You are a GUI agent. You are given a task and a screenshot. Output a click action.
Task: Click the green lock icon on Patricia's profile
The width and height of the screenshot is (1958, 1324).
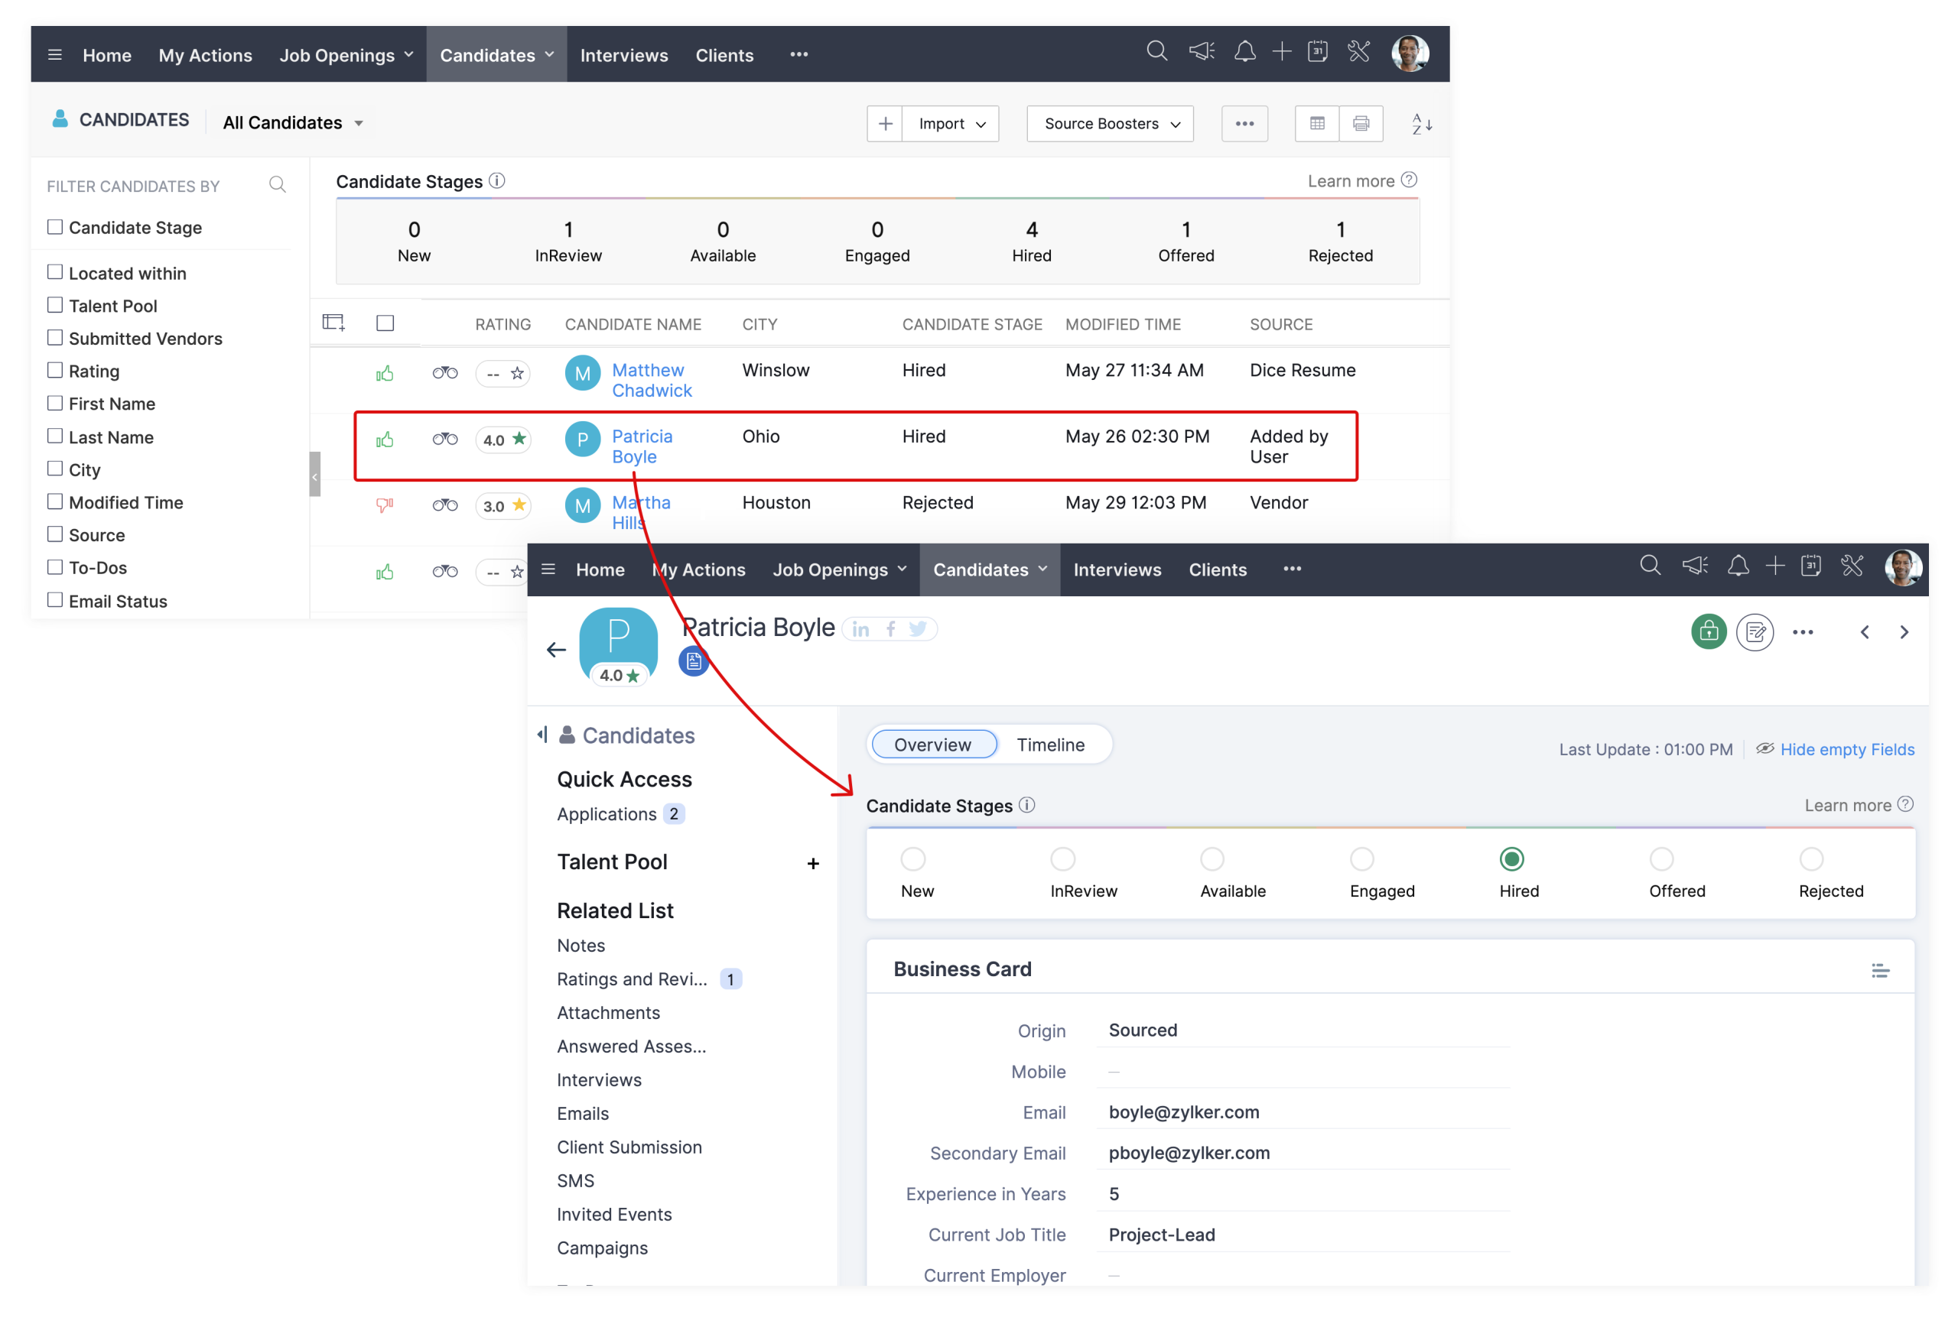(x=1708, y=631)
